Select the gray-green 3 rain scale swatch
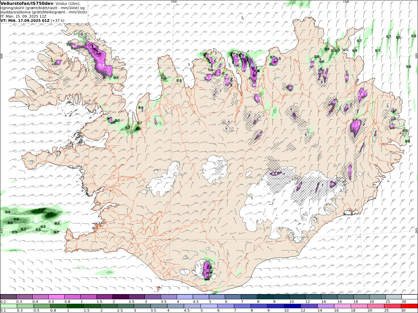Viewport: 418px width, 313px height. [x=142, y=306]
